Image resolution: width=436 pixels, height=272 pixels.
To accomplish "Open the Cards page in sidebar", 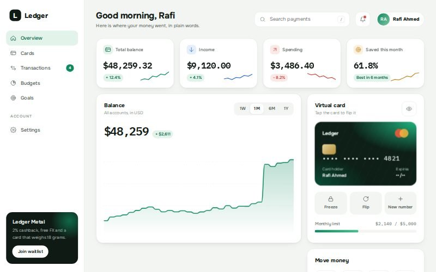I will [x=42, y=53].
